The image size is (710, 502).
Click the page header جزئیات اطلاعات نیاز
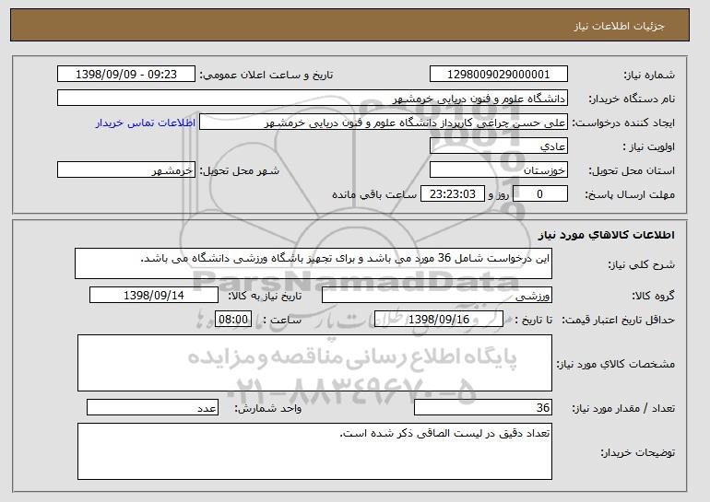[619, 26]
